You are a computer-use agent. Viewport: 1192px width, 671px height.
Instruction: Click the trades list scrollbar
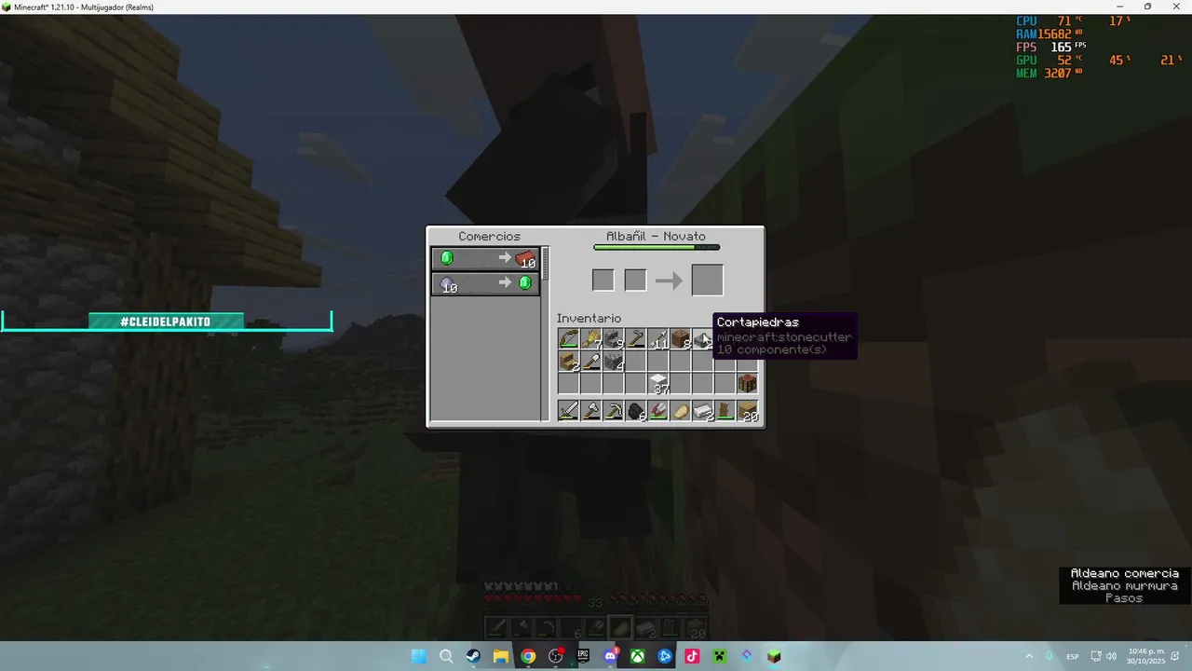click(x=545, y=265)
